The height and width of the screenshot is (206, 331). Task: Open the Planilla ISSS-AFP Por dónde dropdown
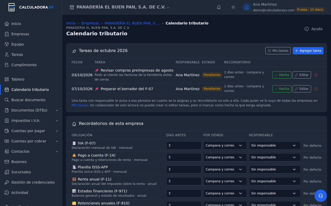pyautogui.click(x=225, y=169)
